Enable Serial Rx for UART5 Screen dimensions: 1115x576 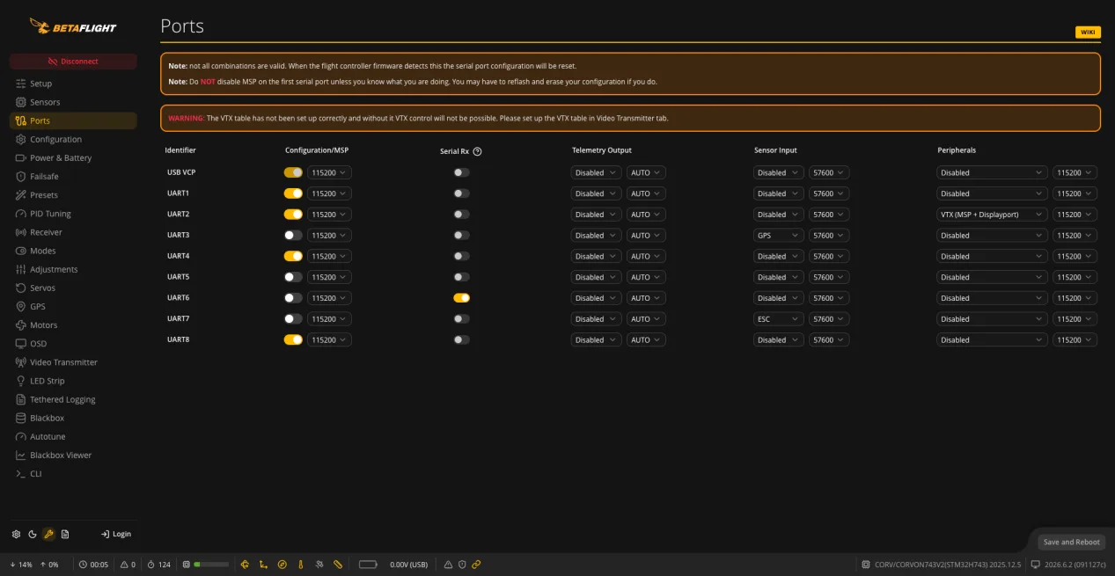pos(461,277)
